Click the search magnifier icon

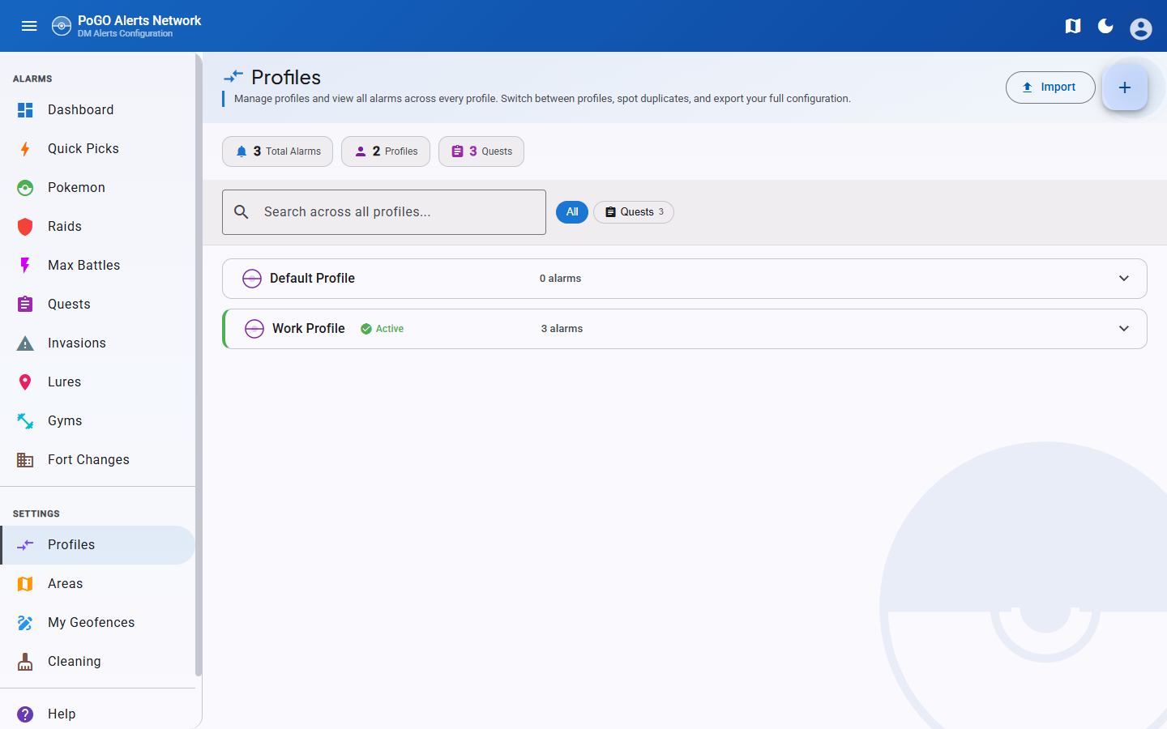242,212
